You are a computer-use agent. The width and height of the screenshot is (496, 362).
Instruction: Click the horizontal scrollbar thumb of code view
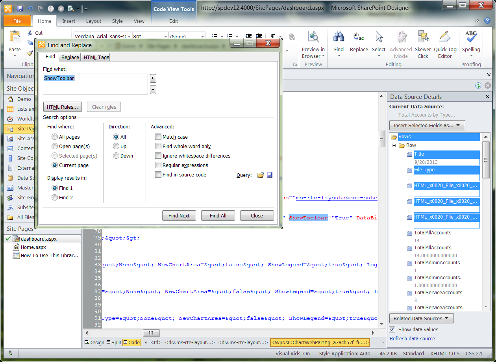coord(151,333)
